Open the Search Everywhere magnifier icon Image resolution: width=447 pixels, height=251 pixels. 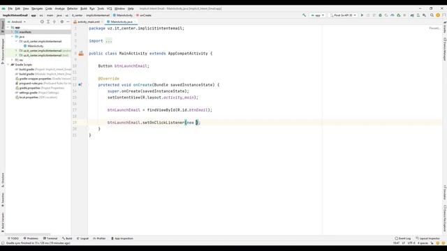pyautogui.click(x=432, y=15)
